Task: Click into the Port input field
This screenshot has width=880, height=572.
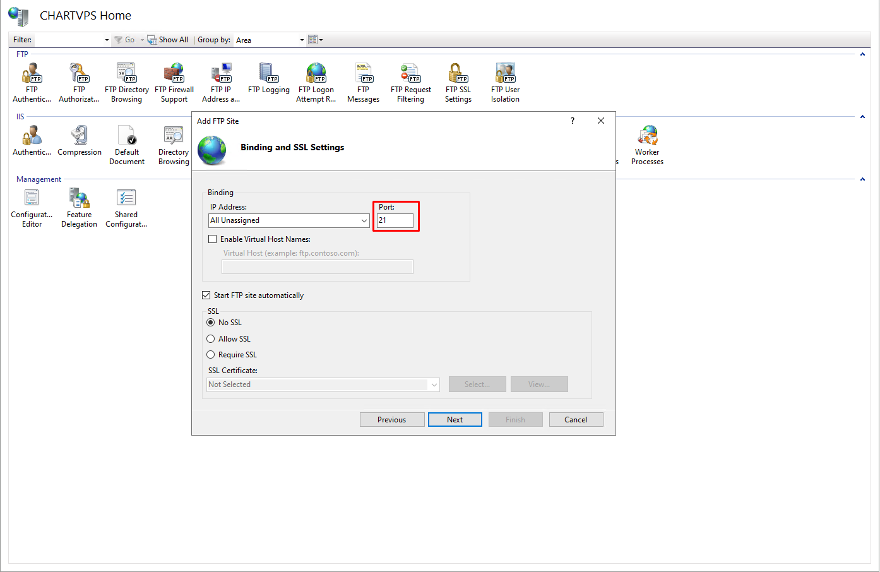Action: click(x=395, y=220)
